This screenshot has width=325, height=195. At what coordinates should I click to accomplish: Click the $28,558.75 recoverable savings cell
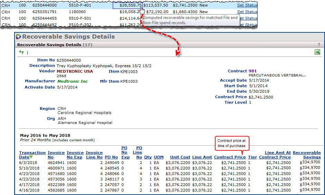[x=127, y=5]
